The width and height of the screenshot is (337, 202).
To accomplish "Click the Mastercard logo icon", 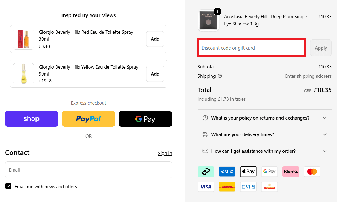I will pos(312,172).
